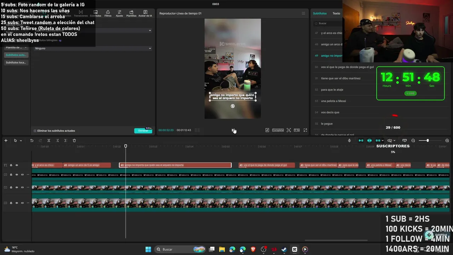Open Steam from the taskbar

coord(284,249)
